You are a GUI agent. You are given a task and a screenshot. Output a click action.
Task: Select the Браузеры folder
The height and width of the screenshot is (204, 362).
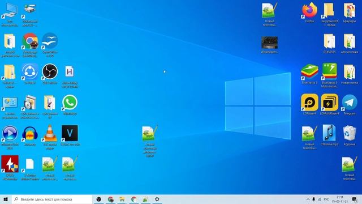point(350,10)
